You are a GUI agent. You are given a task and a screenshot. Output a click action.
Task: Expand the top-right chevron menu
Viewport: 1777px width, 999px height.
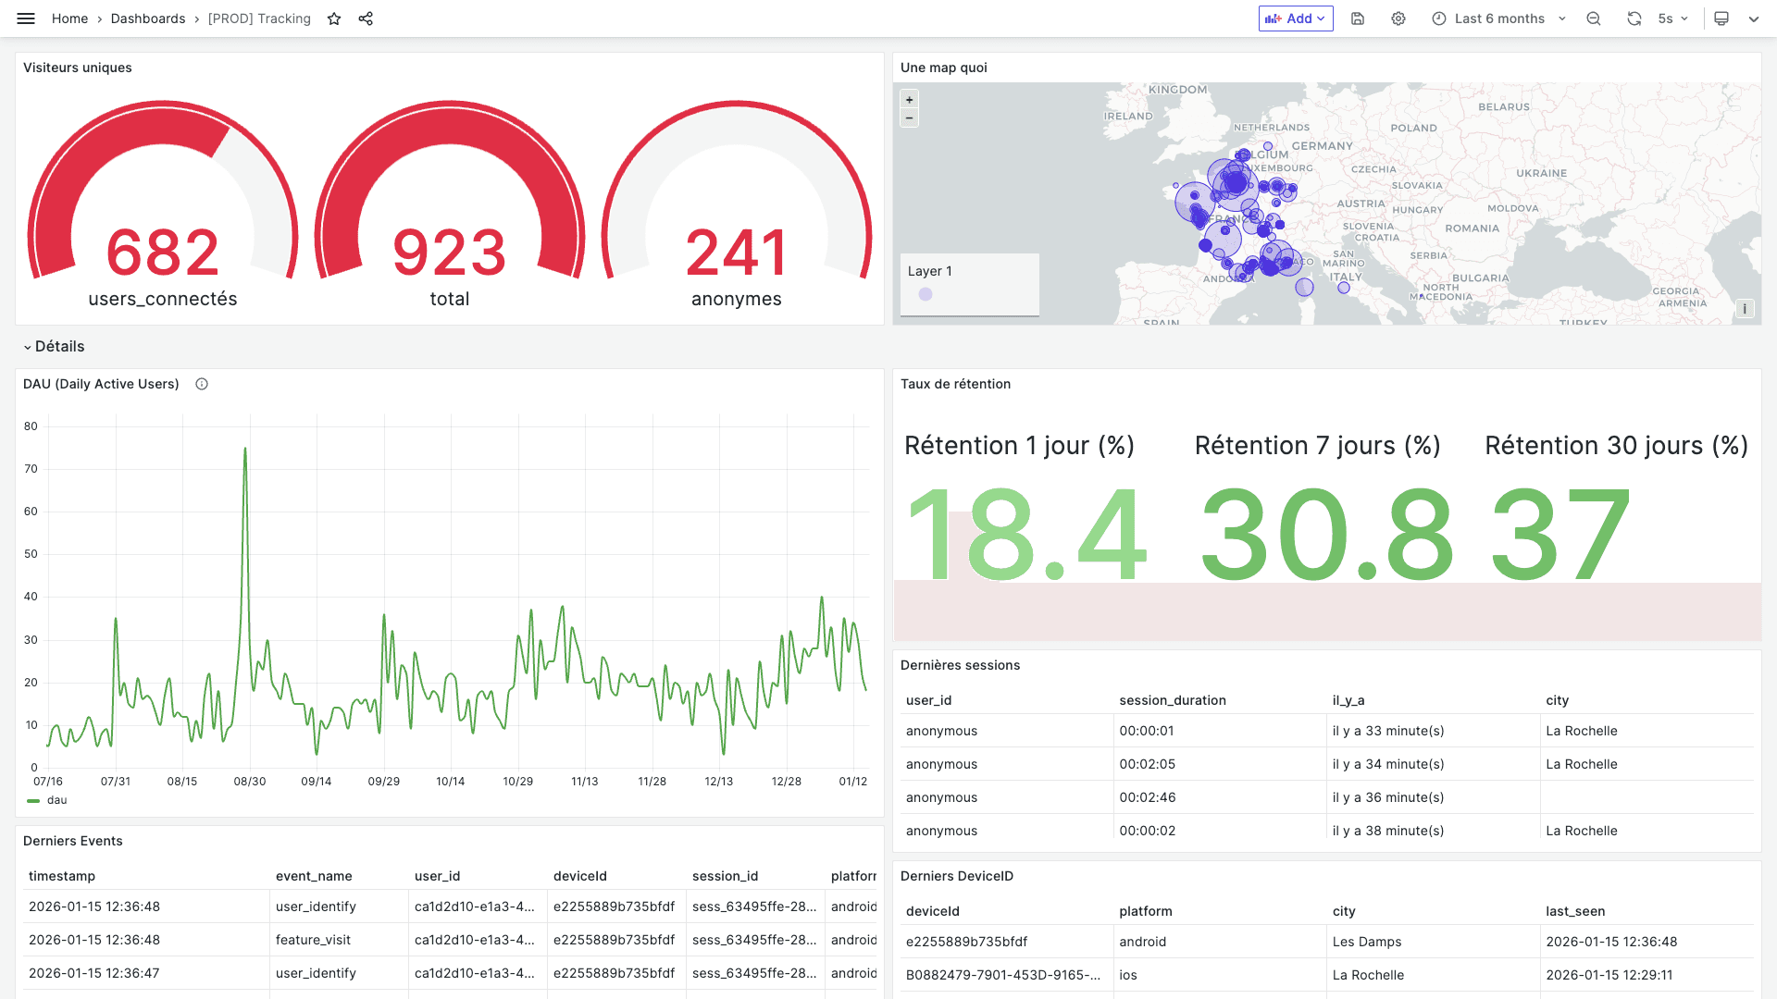coord(1754,18)
